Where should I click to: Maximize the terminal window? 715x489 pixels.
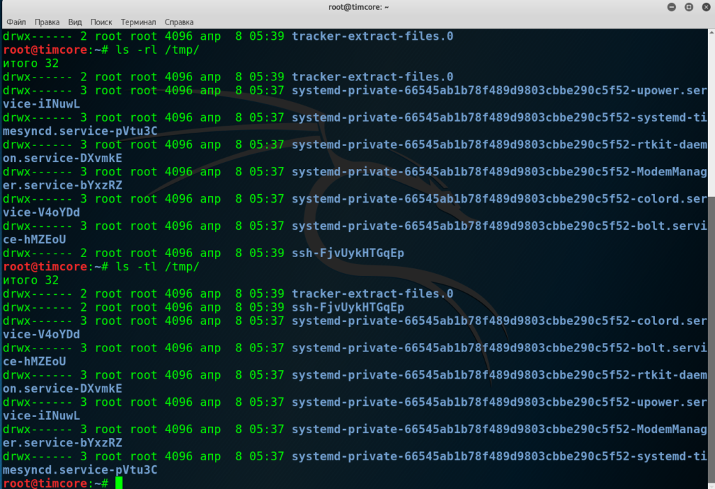click(688, 7)
